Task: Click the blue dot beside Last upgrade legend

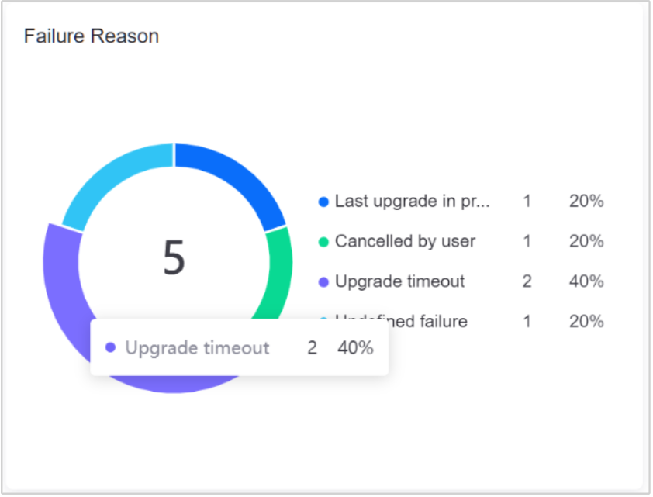Action: coord(324,202)
